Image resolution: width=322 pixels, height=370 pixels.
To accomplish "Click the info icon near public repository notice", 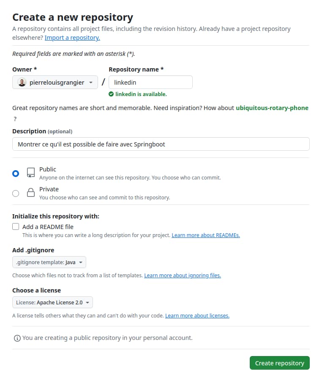I will 17,338.
